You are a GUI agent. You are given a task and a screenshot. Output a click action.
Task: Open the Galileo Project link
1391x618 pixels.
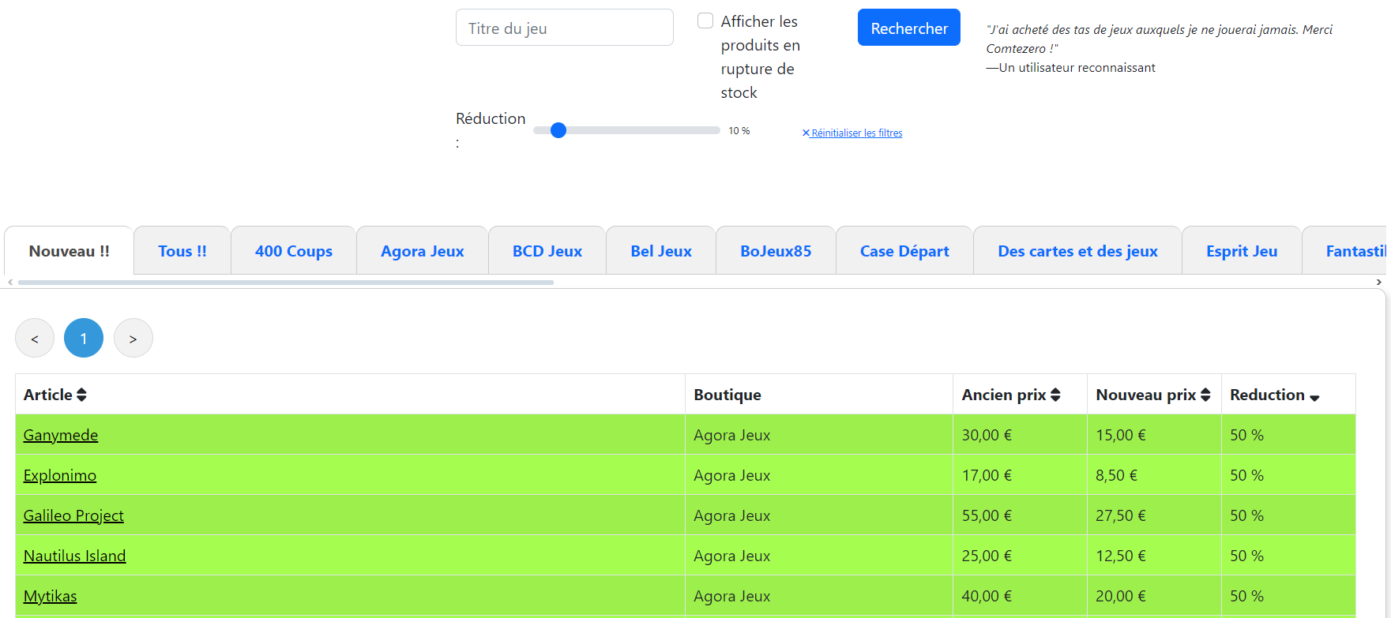click(x=73, y=515)
